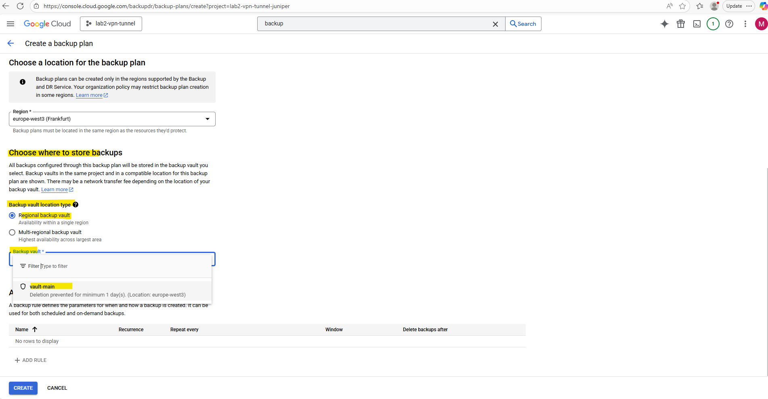The image size is (768, 399).
Task: Click the Delete backups after column header
Action: pos(425,330)
